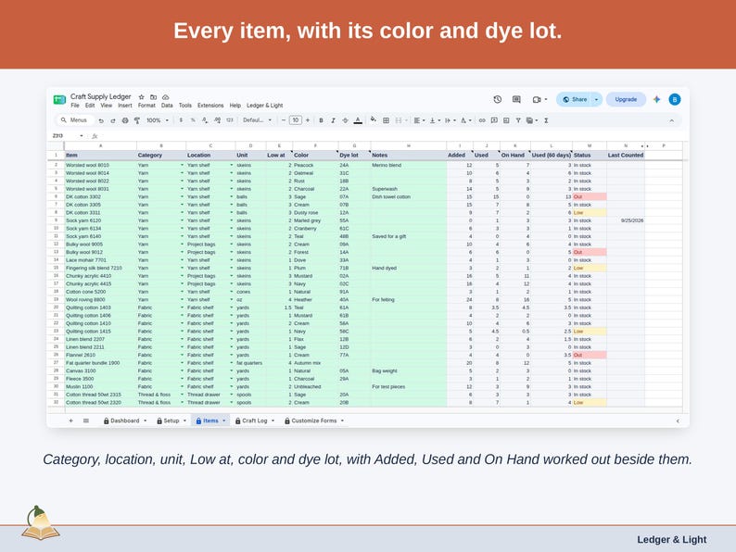The width and height of the screenshot is (736, 552).
Task: Open version history clock icon
Action: (x=498, y=99)
